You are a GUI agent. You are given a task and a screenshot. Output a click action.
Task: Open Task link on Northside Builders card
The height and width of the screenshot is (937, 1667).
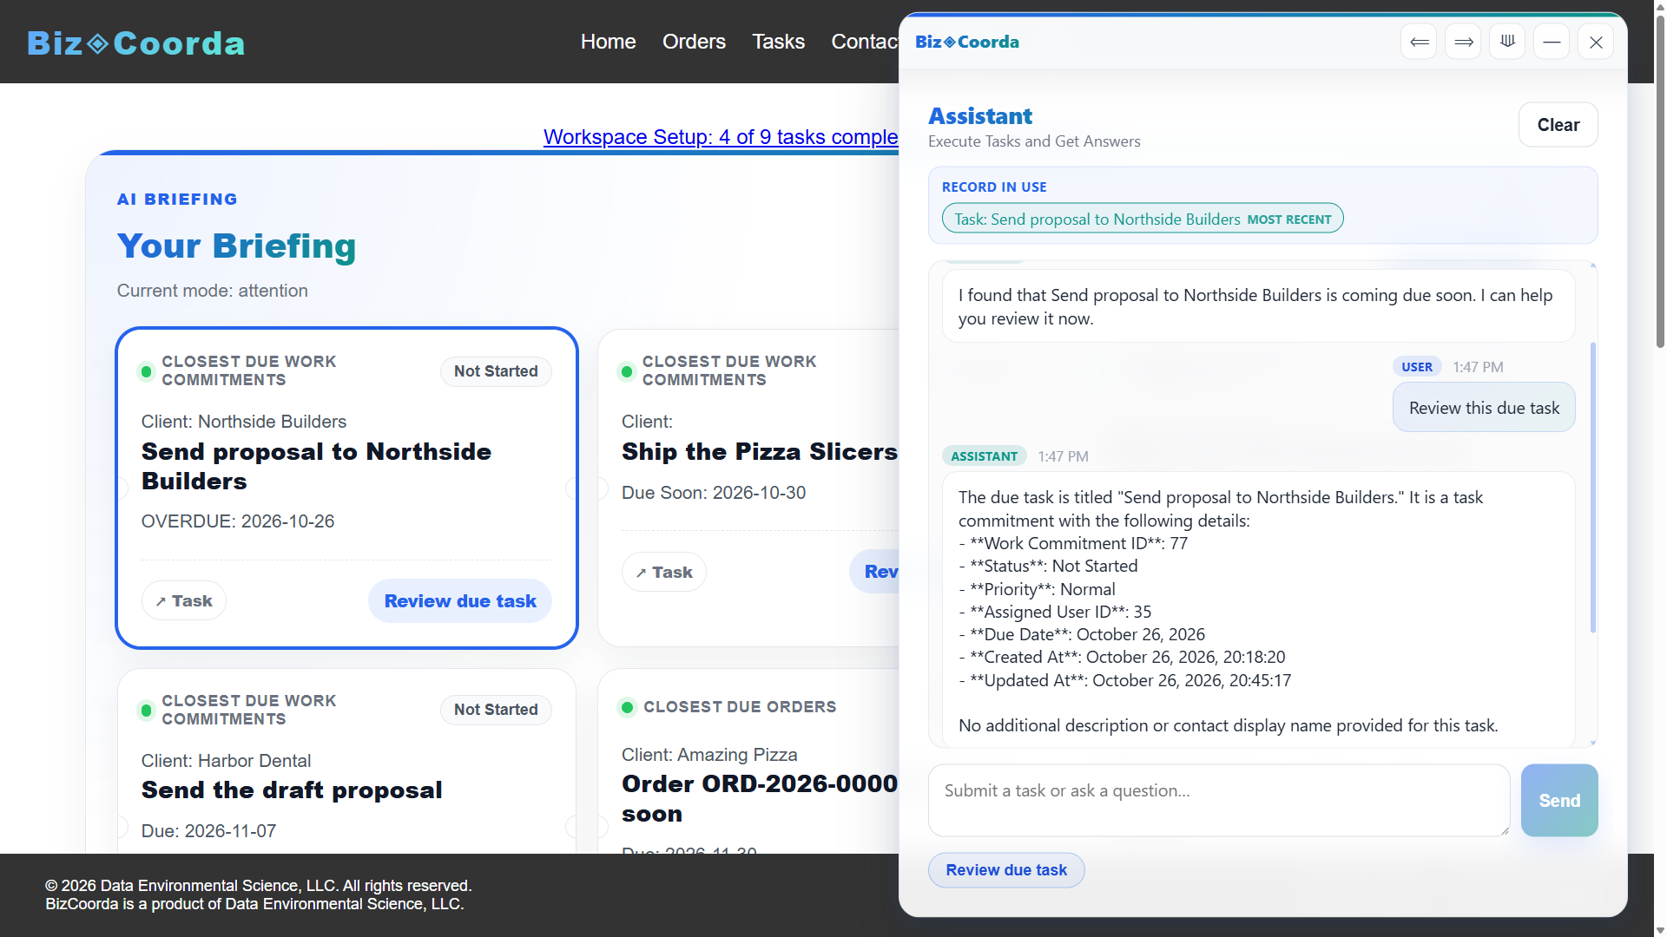tap(184, 601)
